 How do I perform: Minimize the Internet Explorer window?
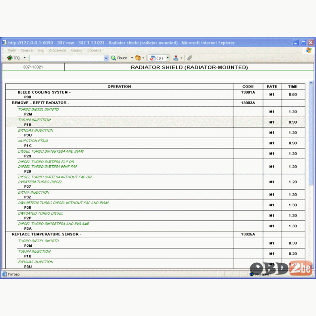tap(296, 43)
